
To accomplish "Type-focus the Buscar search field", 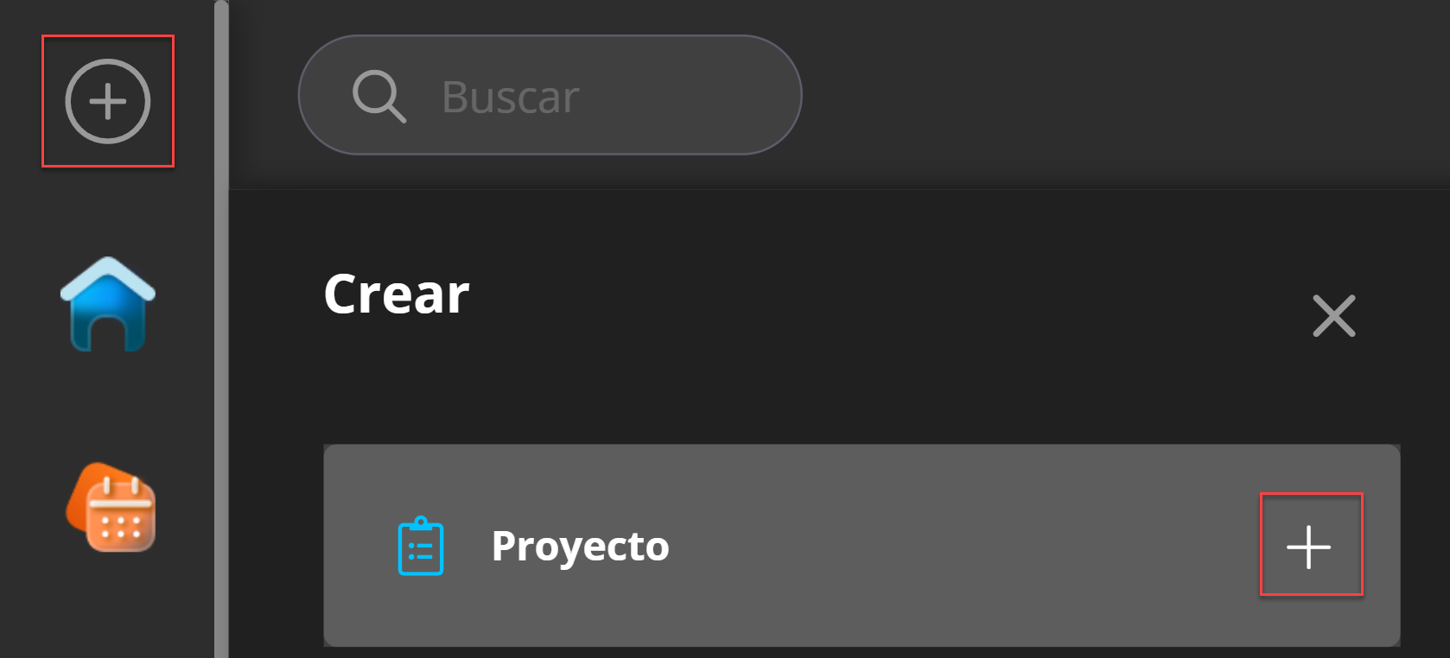I will (605, 96).
